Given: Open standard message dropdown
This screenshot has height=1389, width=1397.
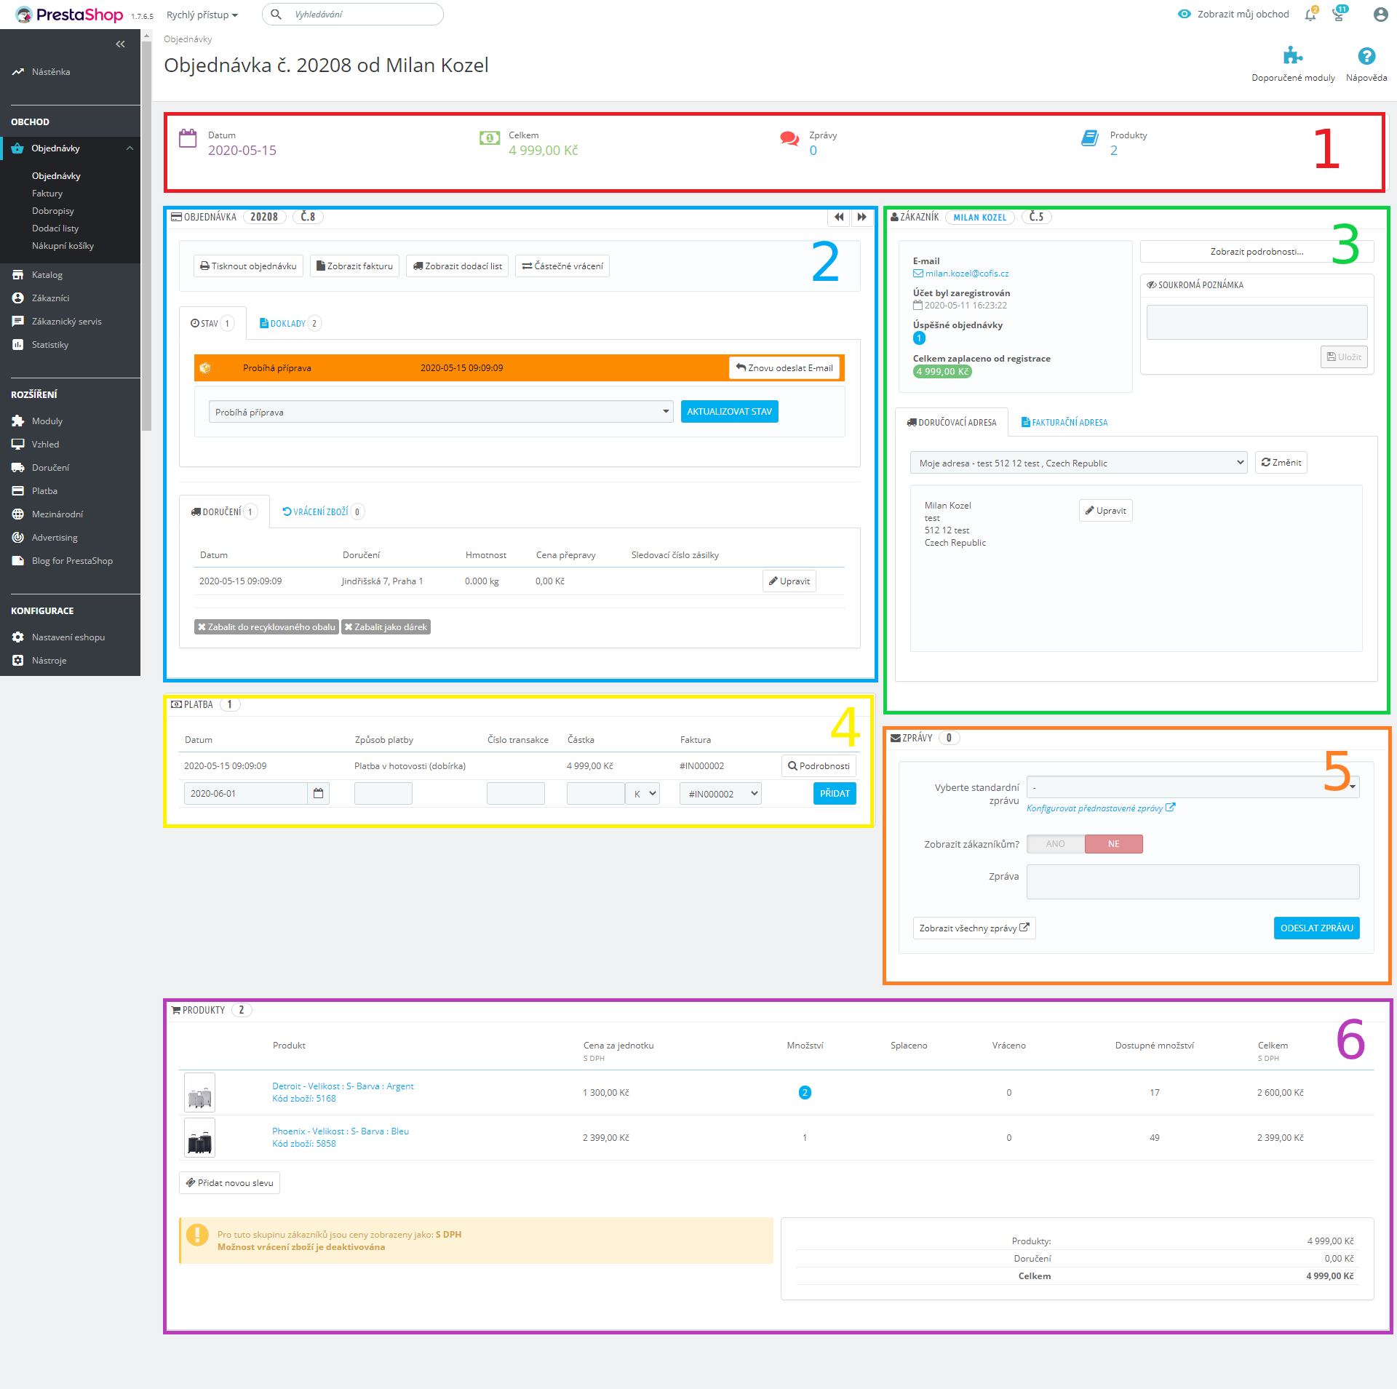Looking at the screenshot, I should point(1193,787).
